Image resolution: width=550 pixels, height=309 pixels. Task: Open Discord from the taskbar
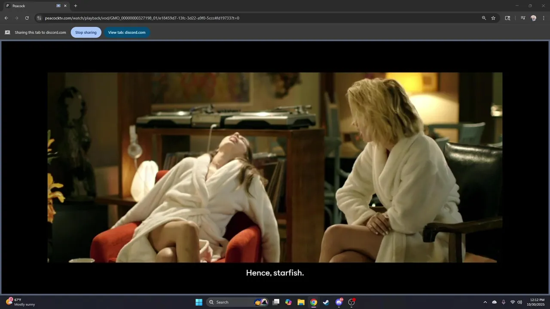(339, 302)
